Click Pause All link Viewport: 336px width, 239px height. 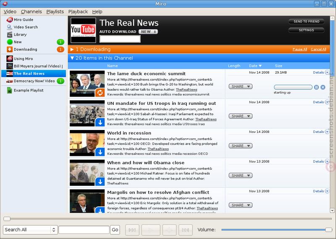300,49
